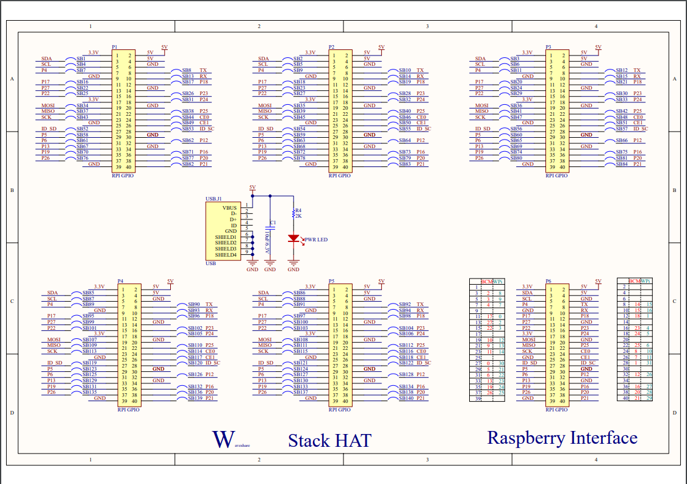The width and height of the screenshot is (687, 484).
Task: Select the P3 header in the top right
Action: (557, 110)
